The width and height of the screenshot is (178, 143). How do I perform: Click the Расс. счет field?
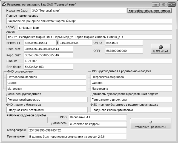pyautogui.click(x=48, y=49)
